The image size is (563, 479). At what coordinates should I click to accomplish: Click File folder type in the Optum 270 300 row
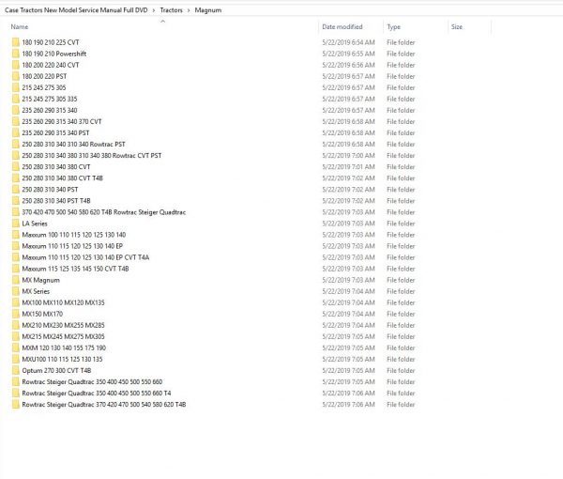[401, 370]
